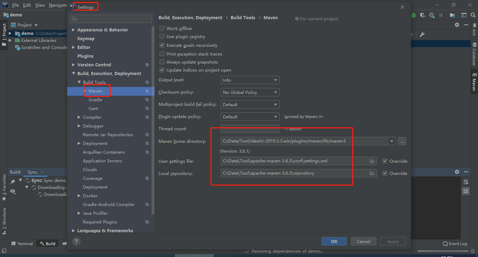Expand the Compiler settings node
This screenshot has height=257, width=478.
pos(79,117)
